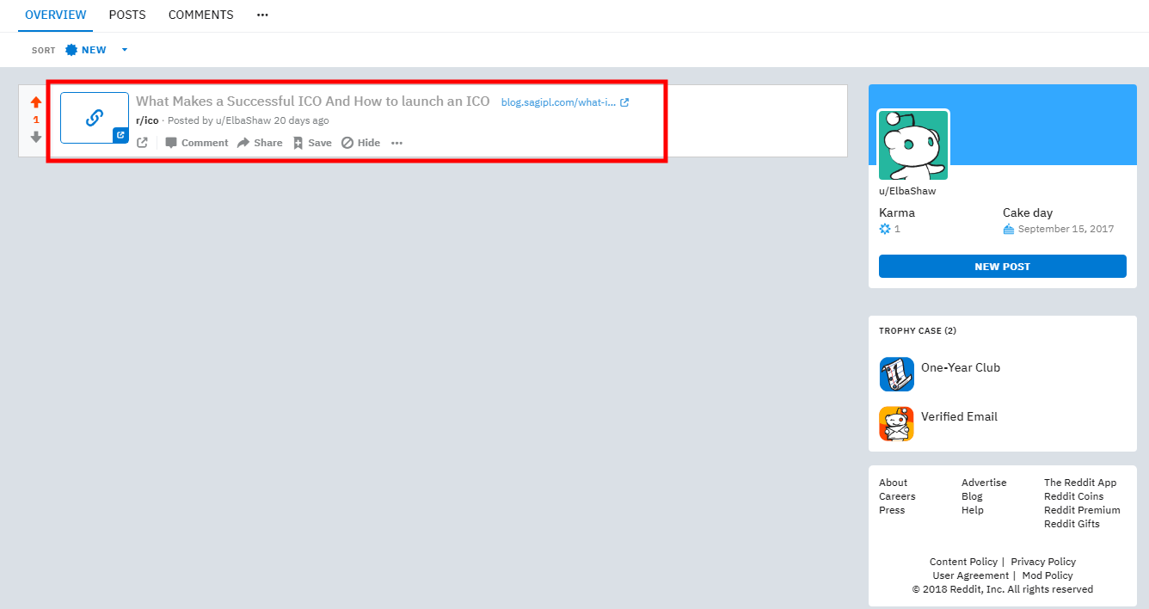Select the OVERVIEW tab
This screenshot has height=609, width=1149.
(x=56, y=15)
